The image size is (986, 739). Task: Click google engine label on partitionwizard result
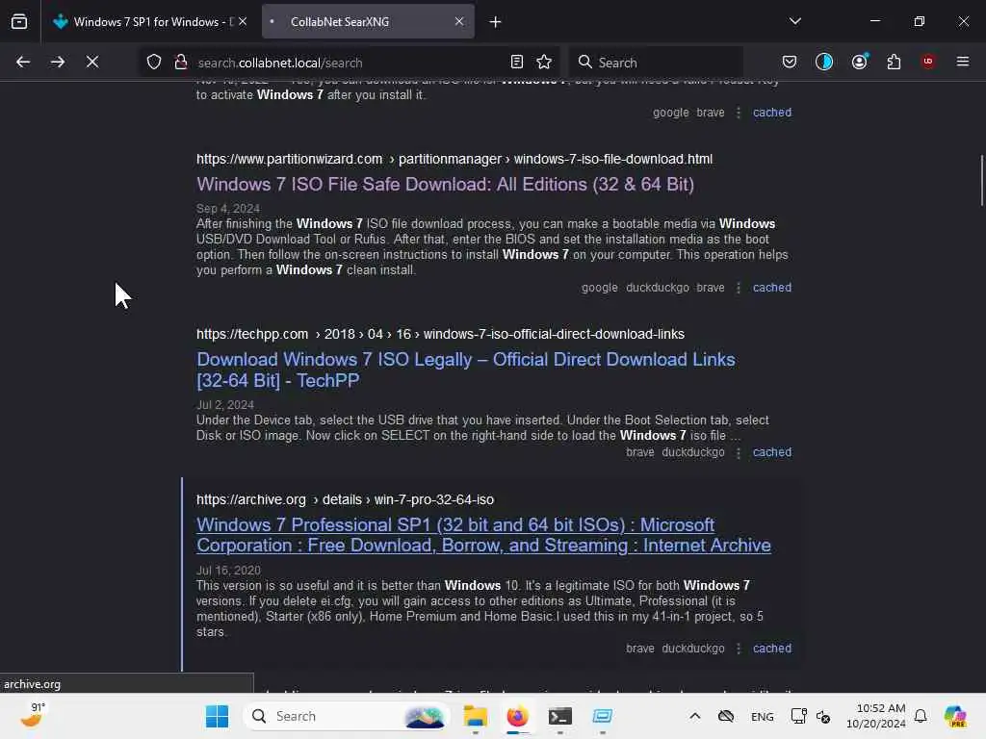point(599,287)
